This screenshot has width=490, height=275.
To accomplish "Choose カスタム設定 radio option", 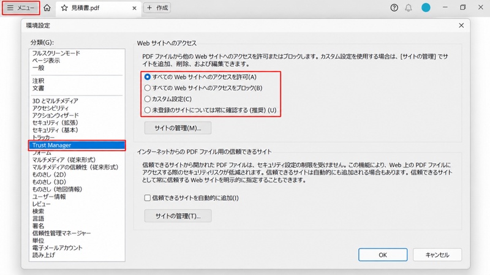I will click(x=148, y=99).
